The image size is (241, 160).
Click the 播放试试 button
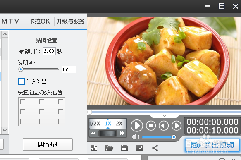48,145
